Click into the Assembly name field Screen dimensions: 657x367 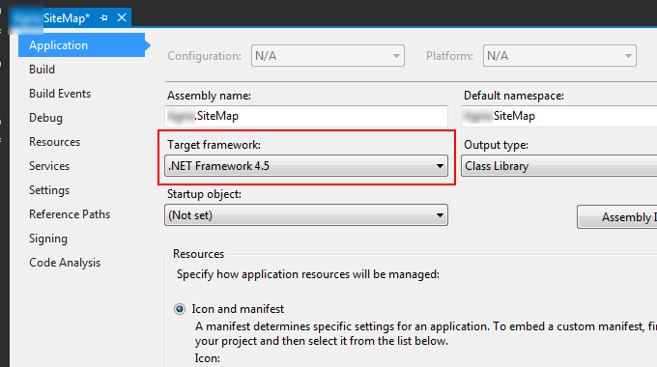[x=306, y=116]
